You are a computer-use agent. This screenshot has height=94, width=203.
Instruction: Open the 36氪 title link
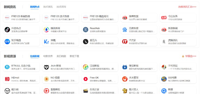[53, 40]
